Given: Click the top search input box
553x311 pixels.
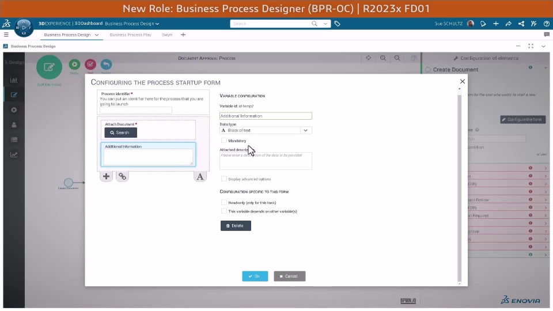Looking at the screenshot, I should [x=270, y=24].
